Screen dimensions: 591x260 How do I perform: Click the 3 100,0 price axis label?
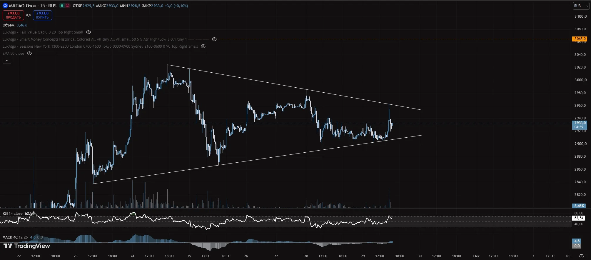[580, 16]
